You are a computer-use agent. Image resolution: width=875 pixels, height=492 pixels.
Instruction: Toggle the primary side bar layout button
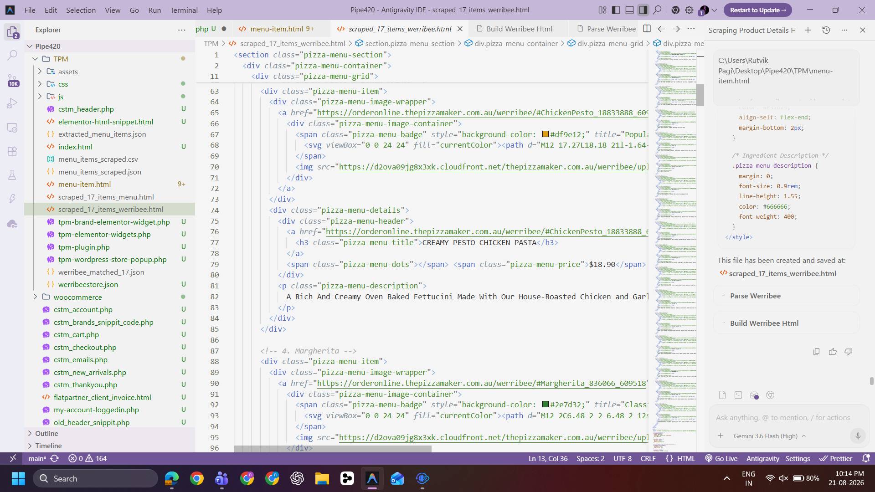(x=616, y=10)
